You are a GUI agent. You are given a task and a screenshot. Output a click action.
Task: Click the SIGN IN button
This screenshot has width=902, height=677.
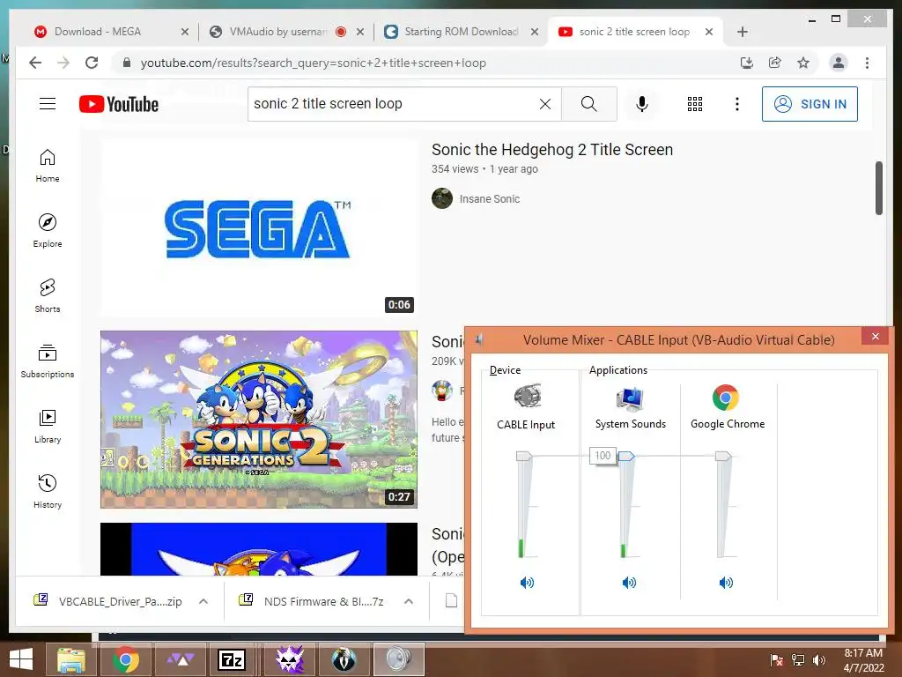click(x=810, y=104)
